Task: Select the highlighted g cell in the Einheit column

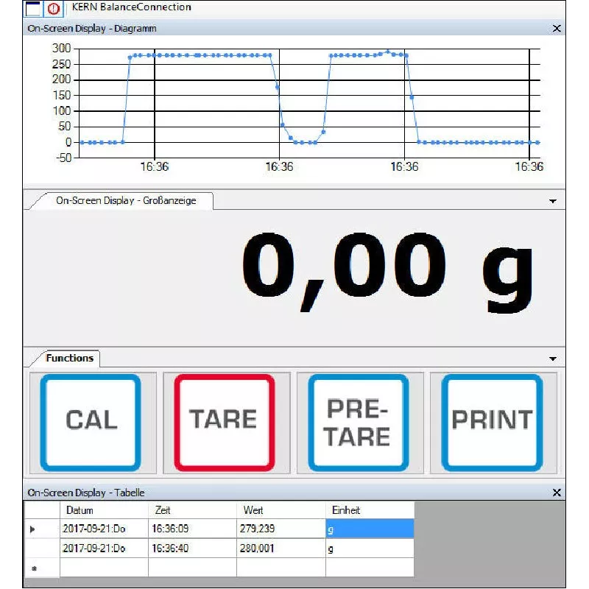Action: pyautogui.click(x=368, y=529)
